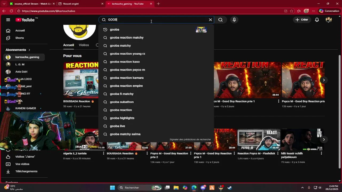
Task: Open the Créer upload menu
Action: pyautogui.click(x=302, y=20)
